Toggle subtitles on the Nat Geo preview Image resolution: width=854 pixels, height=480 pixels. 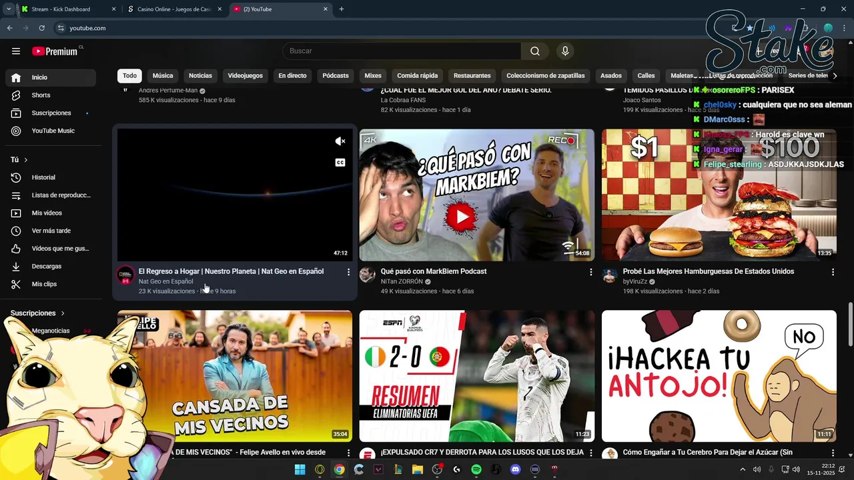click(x=340, y=163)
